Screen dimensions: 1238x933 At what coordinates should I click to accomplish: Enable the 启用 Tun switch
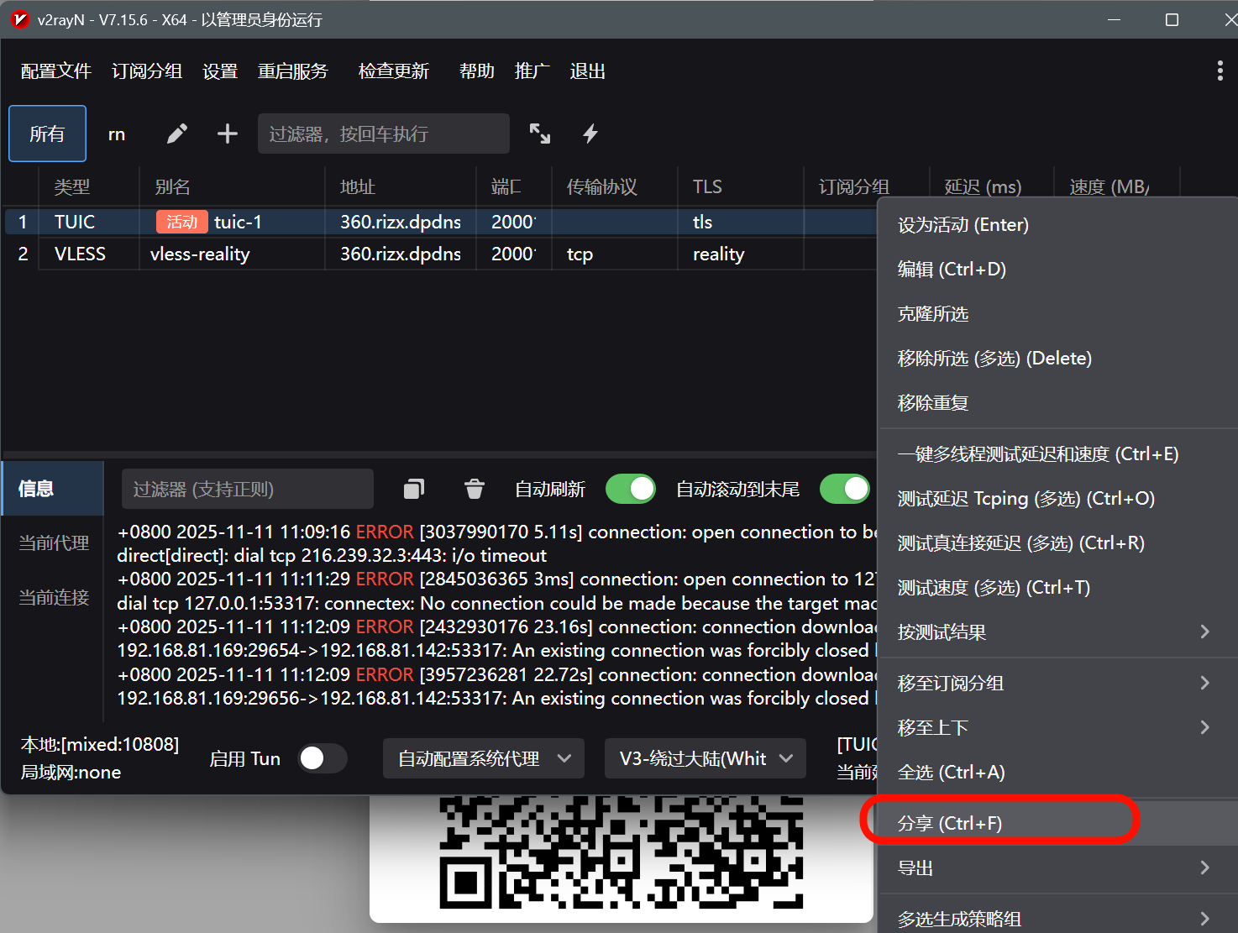pyautogui.click(x=323, y=758)
